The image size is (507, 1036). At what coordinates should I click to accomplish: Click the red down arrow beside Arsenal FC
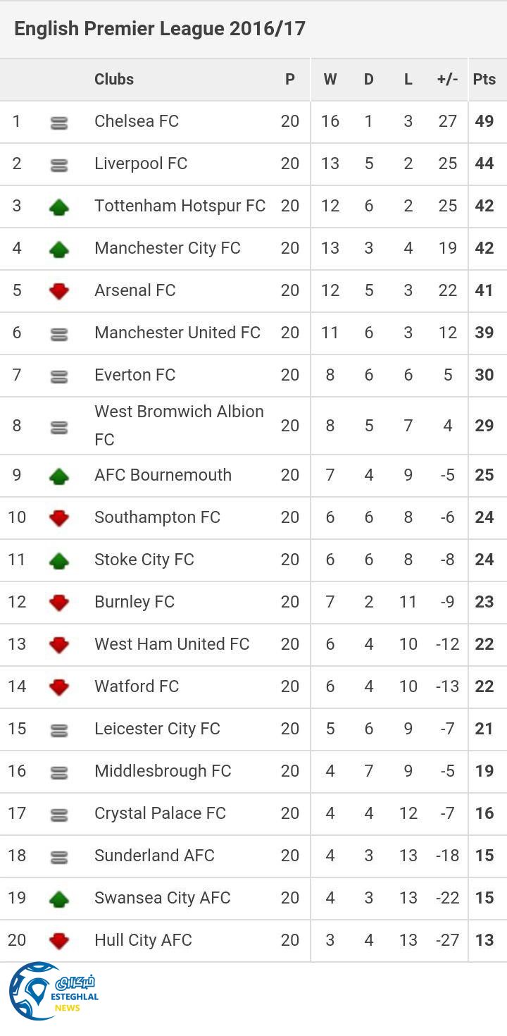(59, 291)
